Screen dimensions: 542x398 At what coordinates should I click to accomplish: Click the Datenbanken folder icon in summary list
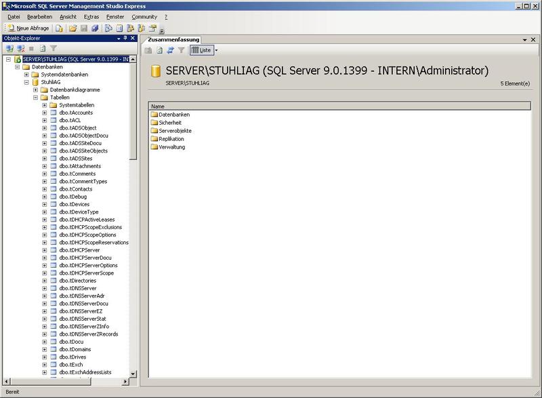154,115
